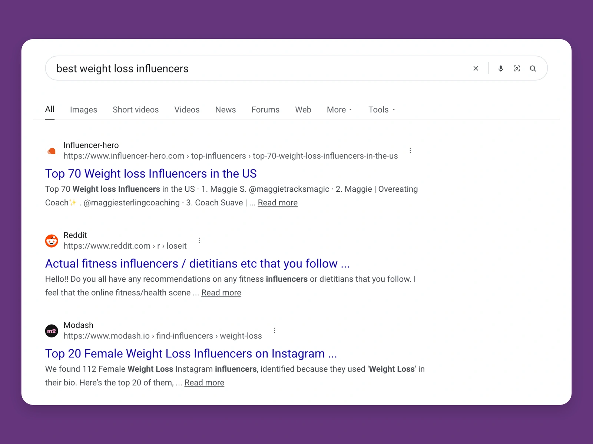This screenshot has height=444, width=593.
Task: Click Read more on Modash snippet
Action: point(204,383)
